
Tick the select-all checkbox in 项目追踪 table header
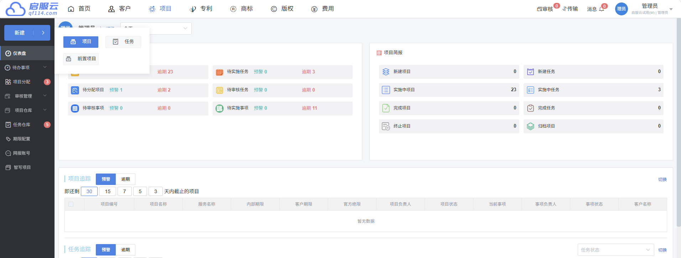[x=71, y=204]
